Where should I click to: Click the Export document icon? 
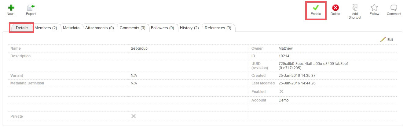pyautogui.click(x=31, y=8)
